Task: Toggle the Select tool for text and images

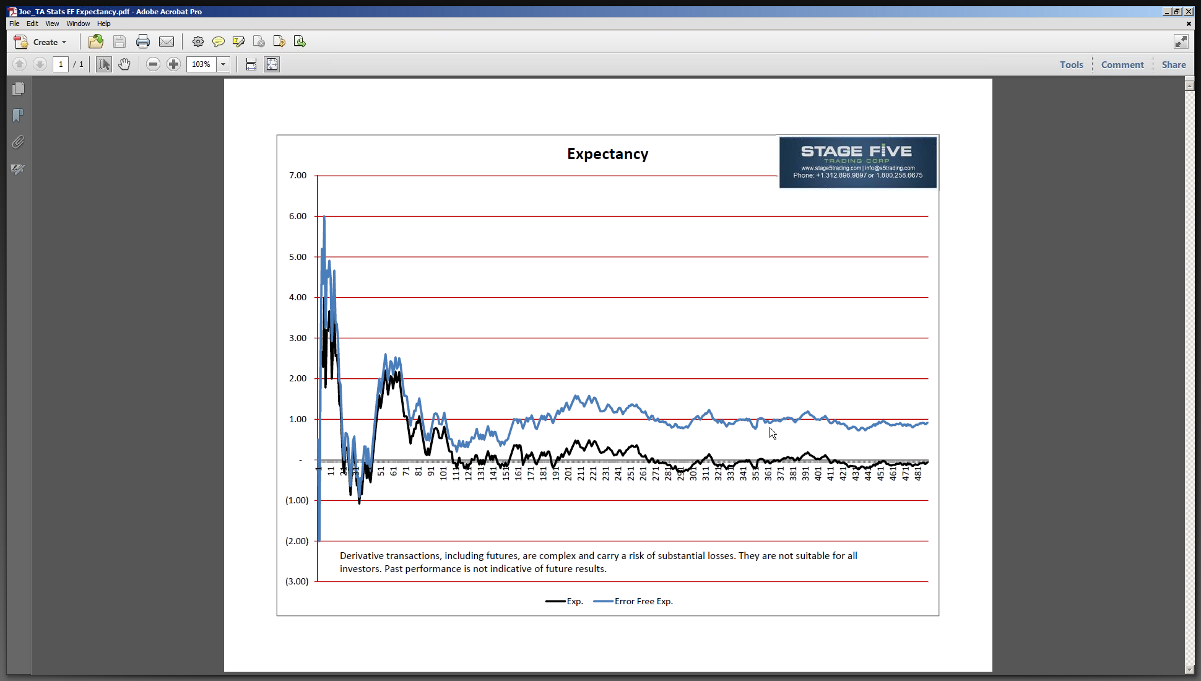Action: pyautogui.click(x=104, y=64)
